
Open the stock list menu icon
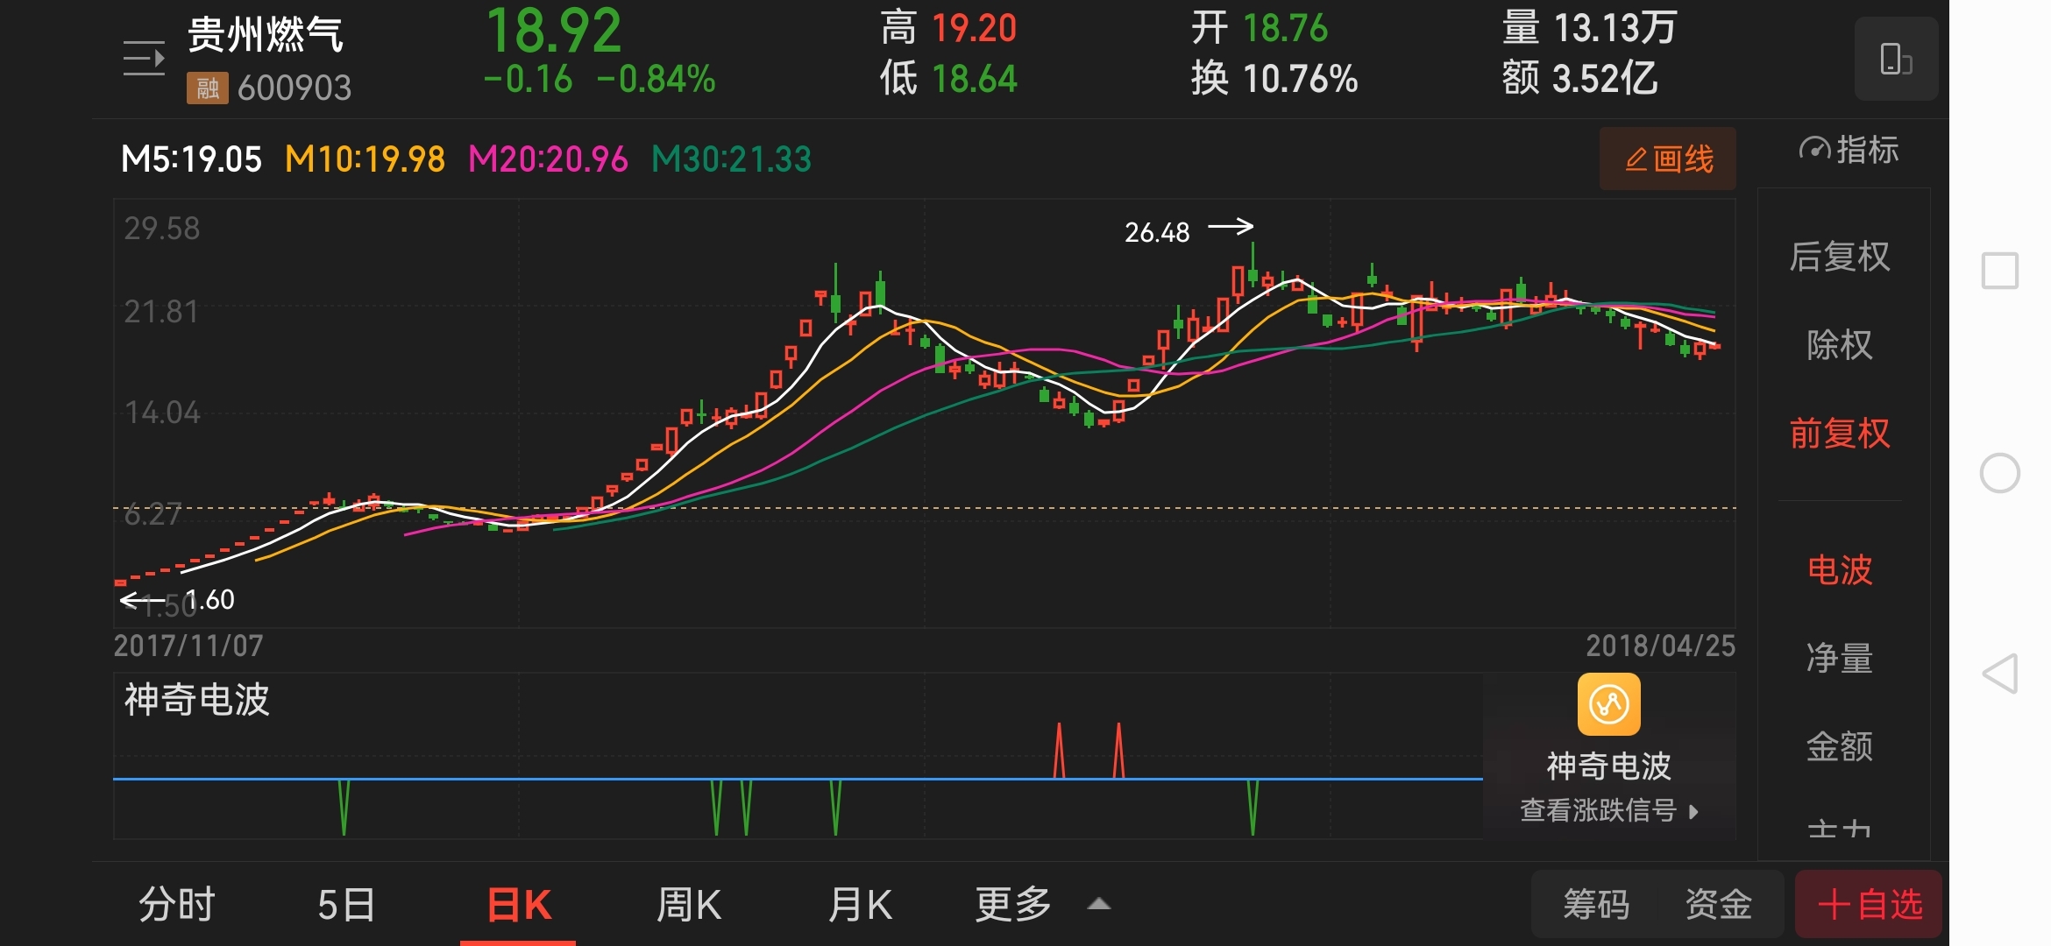tap(144, 59)
